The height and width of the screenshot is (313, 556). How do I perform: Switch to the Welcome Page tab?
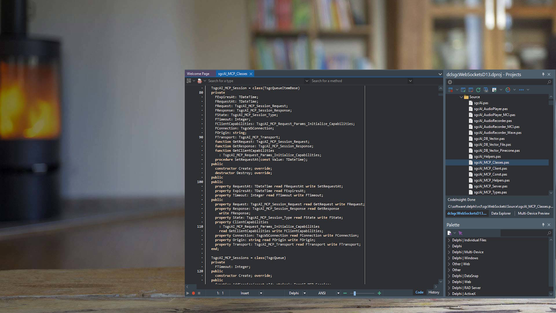(x=198, y=74)
